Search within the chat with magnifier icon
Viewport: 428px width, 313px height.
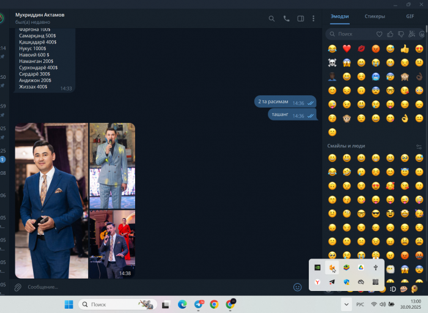(x=271, y=18)
